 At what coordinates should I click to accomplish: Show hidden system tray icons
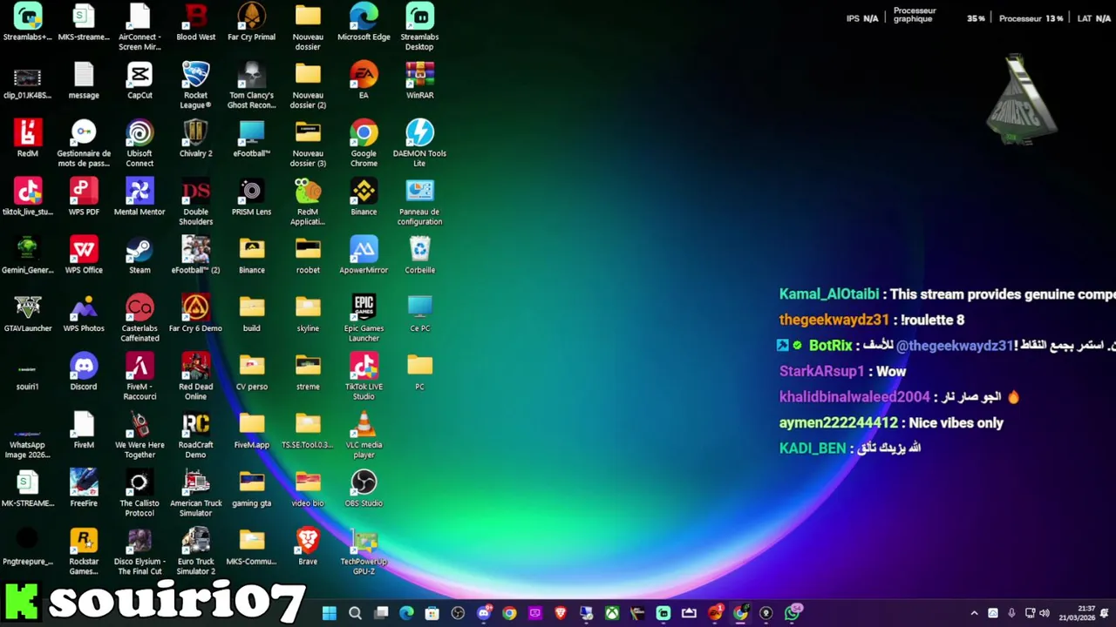(974, 613)
